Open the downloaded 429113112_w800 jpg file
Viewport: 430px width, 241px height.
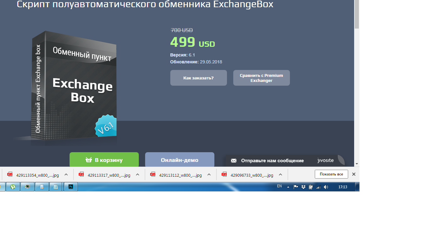point(180,175)
